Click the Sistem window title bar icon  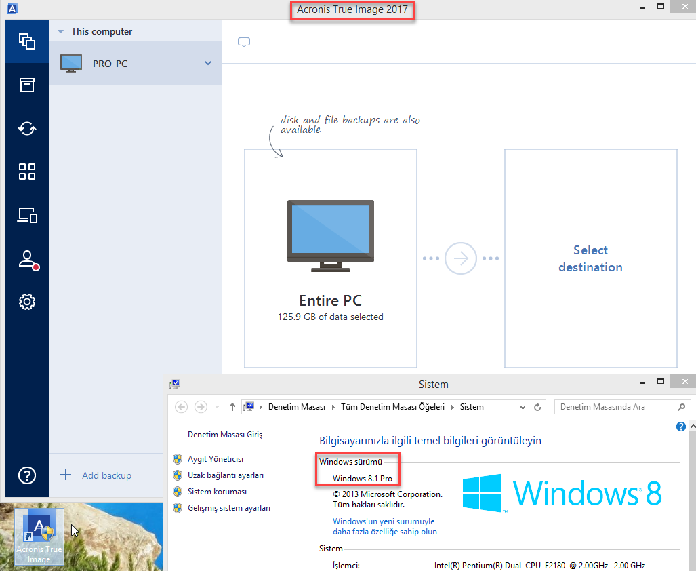point(175,384)
